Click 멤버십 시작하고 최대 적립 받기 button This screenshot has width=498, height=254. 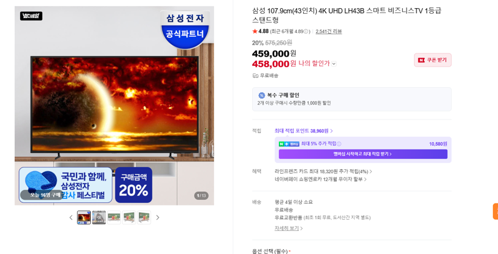363,154
